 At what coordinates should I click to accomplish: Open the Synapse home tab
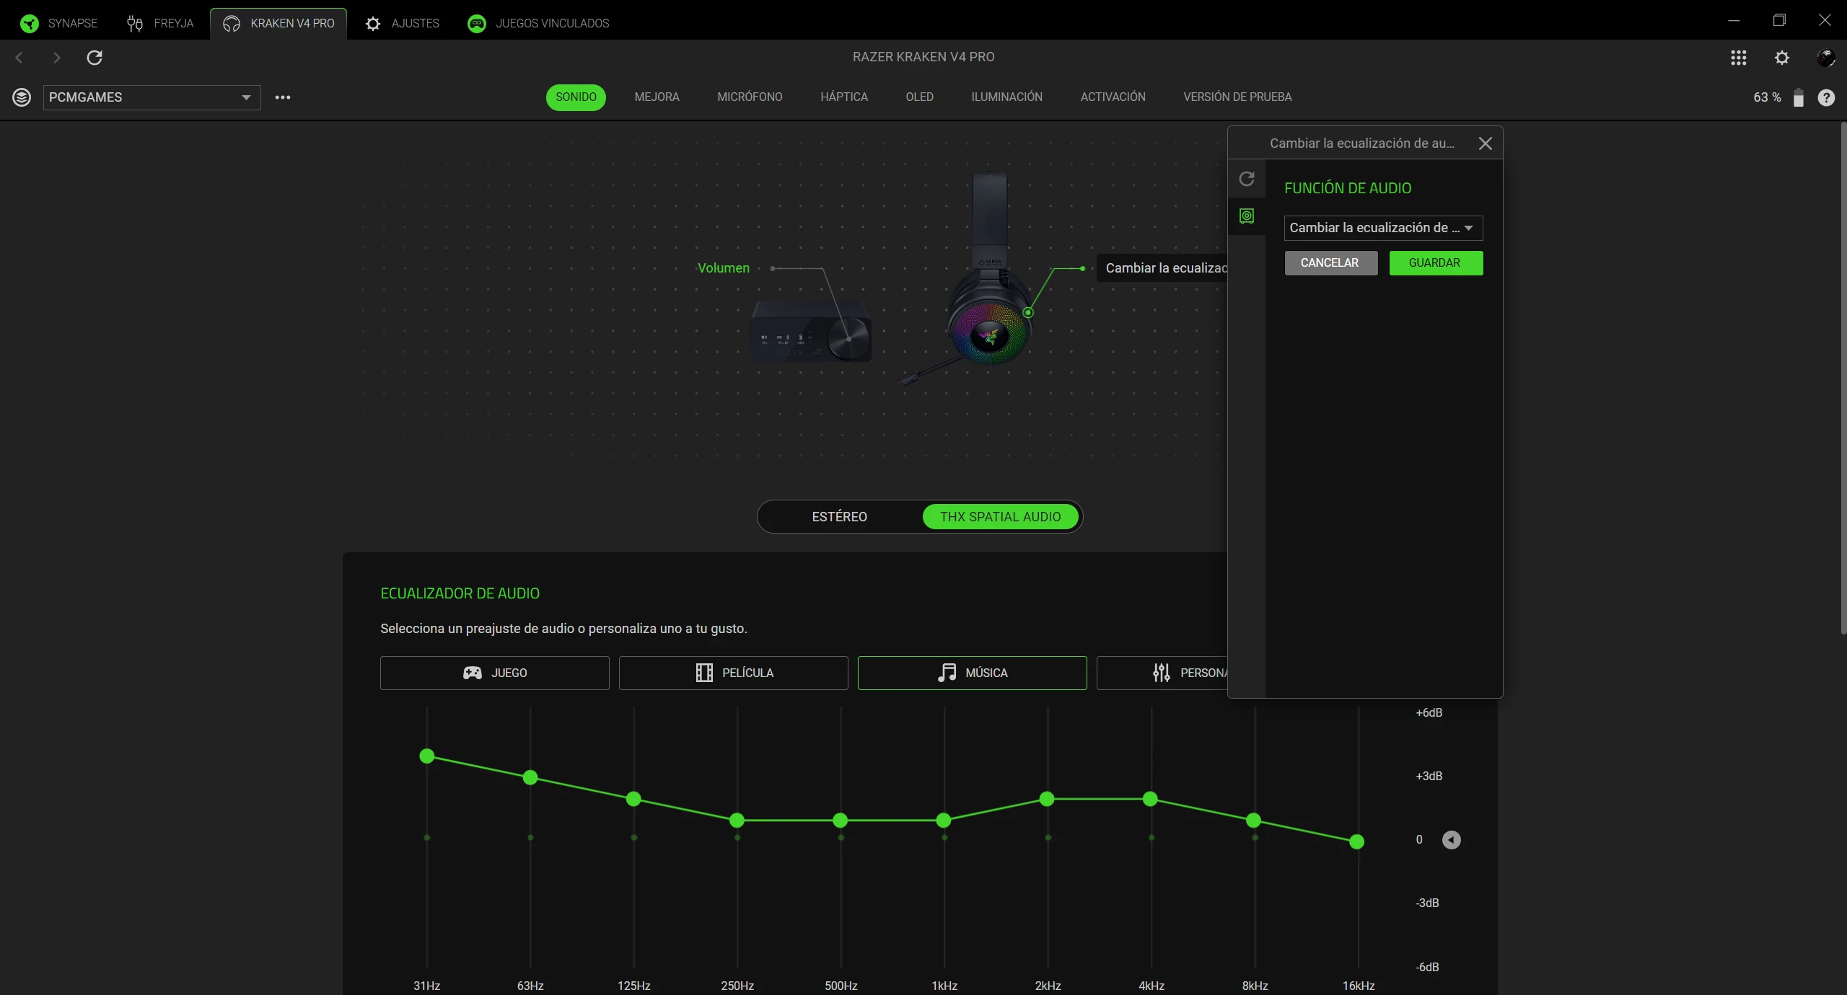[59, 23]
